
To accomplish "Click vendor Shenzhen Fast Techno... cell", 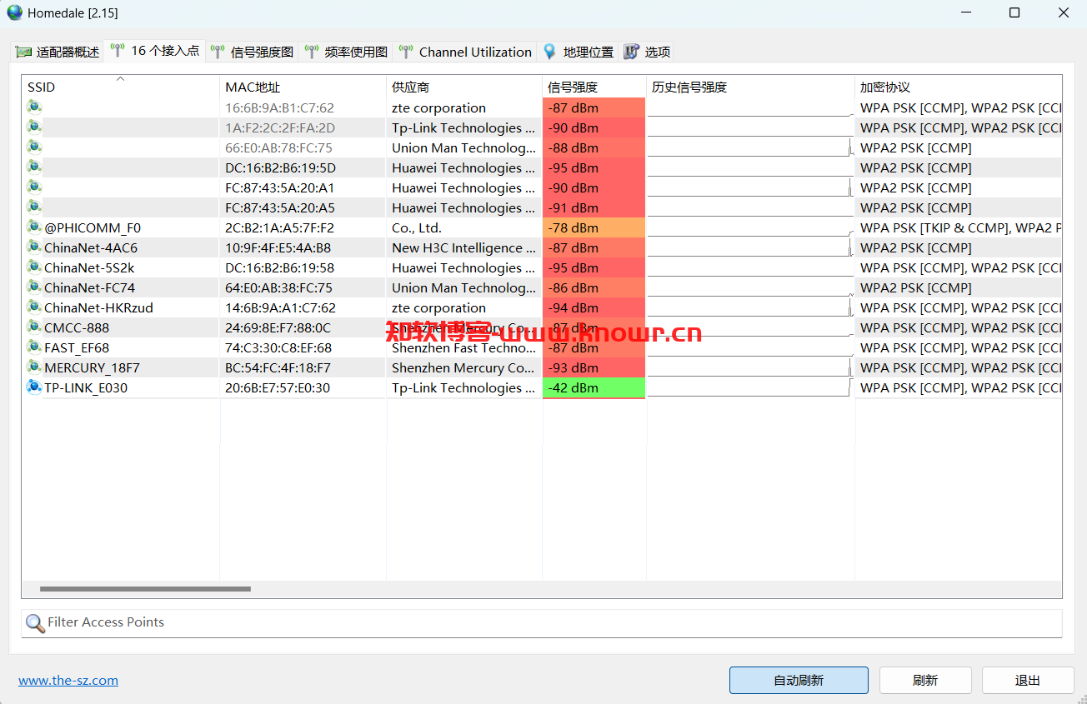I will coord(463,347).
